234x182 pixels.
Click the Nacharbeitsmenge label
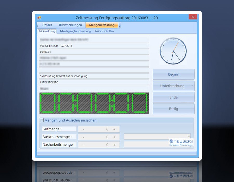pyautogui.click(x=58, y=145)
